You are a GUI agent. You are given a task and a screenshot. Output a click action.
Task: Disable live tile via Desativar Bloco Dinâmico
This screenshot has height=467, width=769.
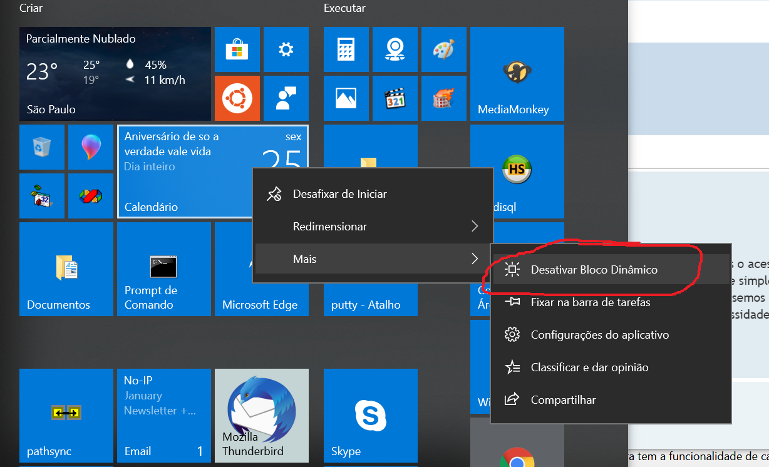pos(594,270)
